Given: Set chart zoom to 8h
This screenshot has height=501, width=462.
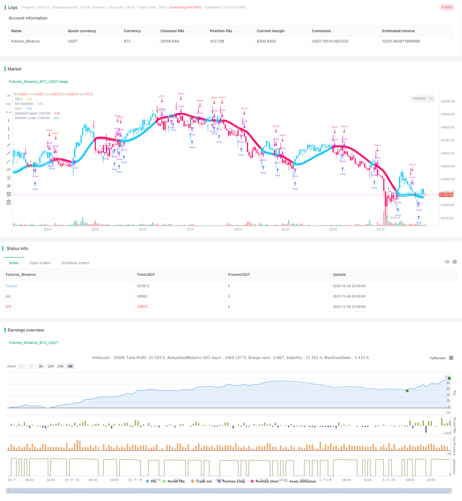Looking at the screenshot, I should coord(41,366).
